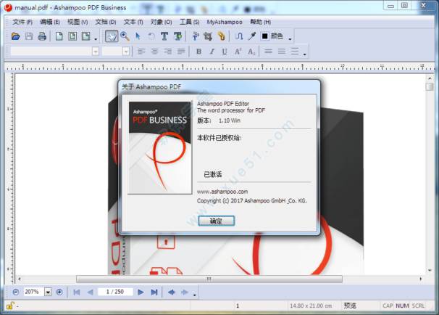Click the align text right icon
This screenshot has height=315, width=439.
pyautogui.click(x=168, y=52)
